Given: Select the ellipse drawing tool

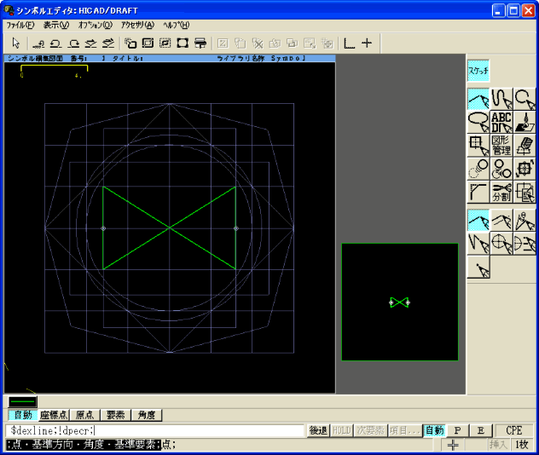Looking at the screenshot, I should click(478, 123).
